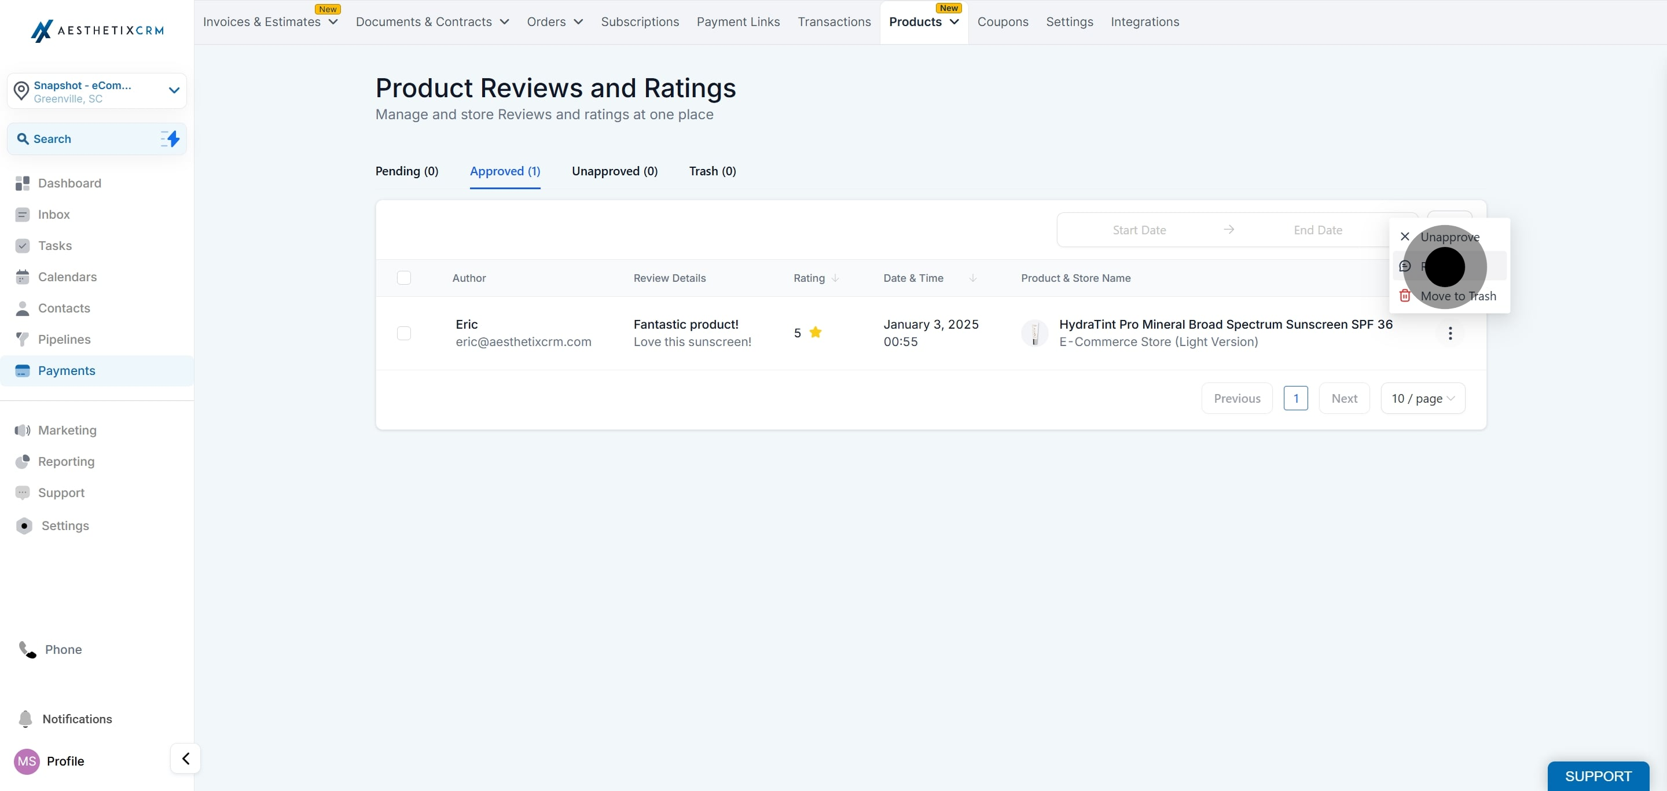Open the row's three-dot actions menu

click(x=1449, y=333)
